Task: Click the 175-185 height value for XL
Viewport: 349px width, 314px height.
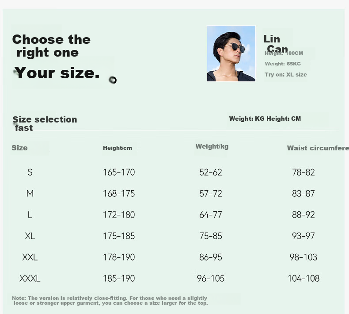Action: (119, 236)
